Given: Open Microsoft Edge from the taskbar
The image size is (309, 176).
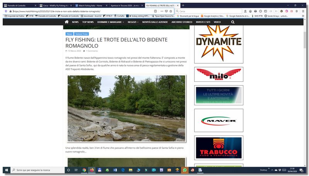Looking at the screenshot, I should [x=123, y=170].
